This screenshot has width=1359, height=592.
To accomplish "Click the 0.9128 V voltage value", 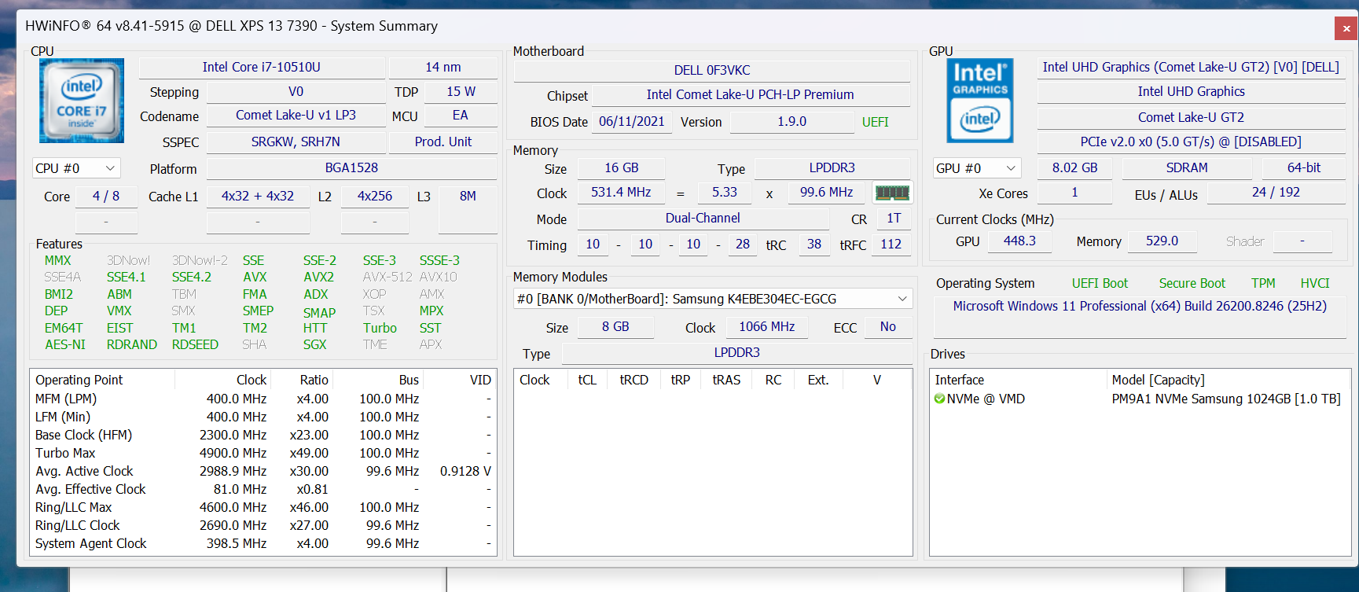I will [465, 471].
